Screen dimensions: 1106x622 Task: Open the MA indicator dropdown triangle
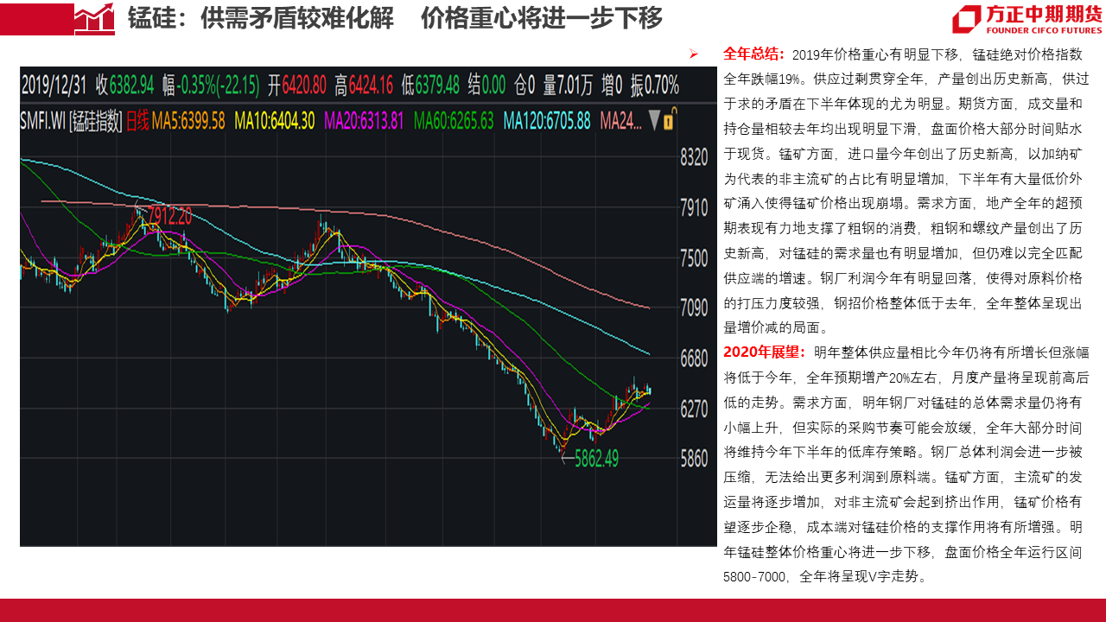(x=654, y=118)
